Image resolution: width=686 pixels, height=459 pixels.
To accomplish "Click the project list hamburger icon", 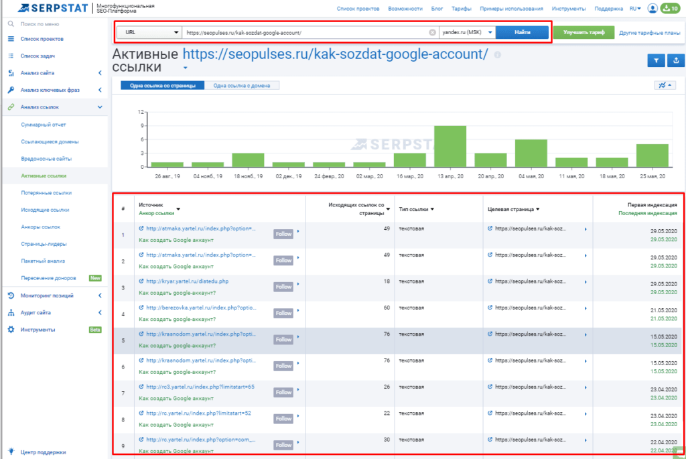I will [11, 39].
